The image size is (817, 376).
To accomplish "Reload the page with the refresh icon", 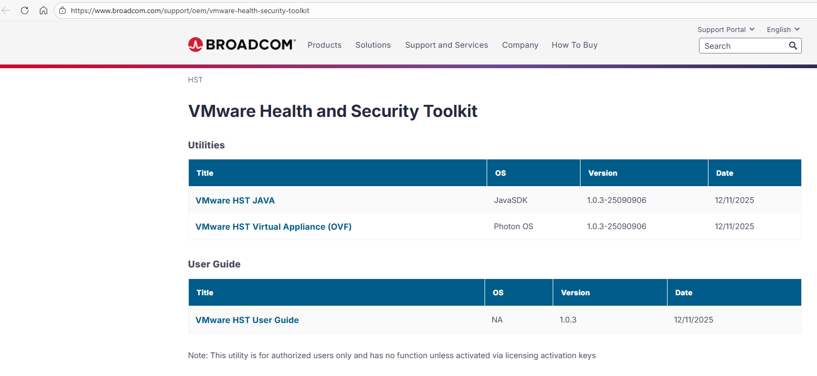I will (x=25, y=10).
